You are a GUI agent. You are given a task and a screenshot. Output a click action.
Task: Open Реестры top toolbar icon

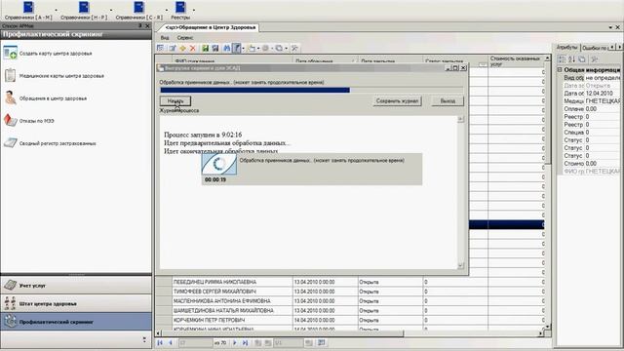[x=180, y=7]
